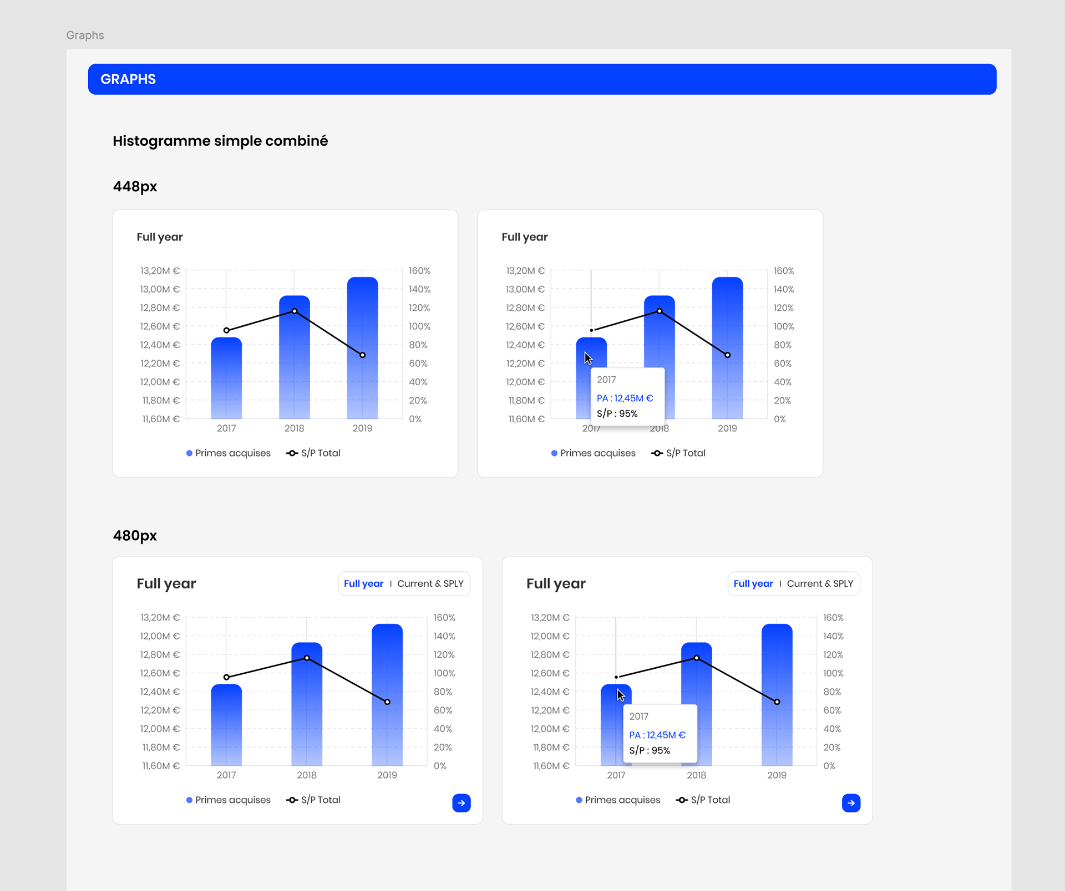Click the GRAPHS blue header bar
This screenshot has height=891, width=1065.
[542, 79]
